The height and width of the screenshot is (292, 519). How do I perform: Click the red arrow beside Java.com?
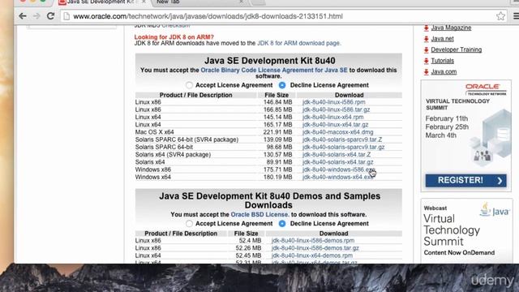tap(426, 72)
